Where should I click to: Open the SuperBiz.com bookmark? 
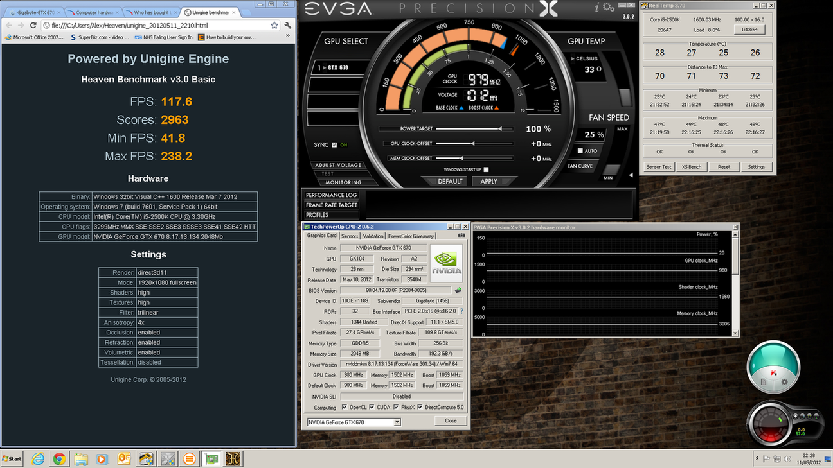[100, 37]
